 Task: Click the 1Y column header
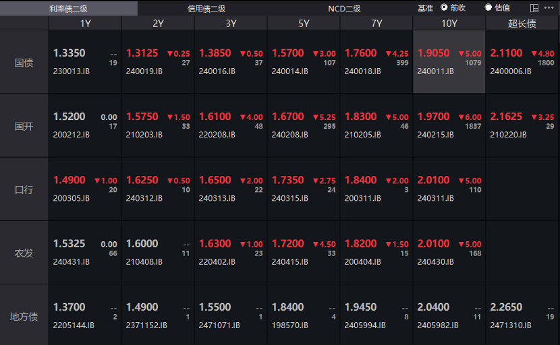click(x=85, y=23)
